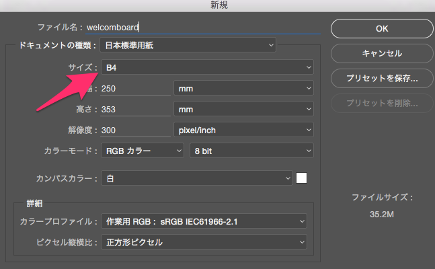The image size is (435, 269).
Task: Click the 高さ field showing 353
Action: point(135,110)
